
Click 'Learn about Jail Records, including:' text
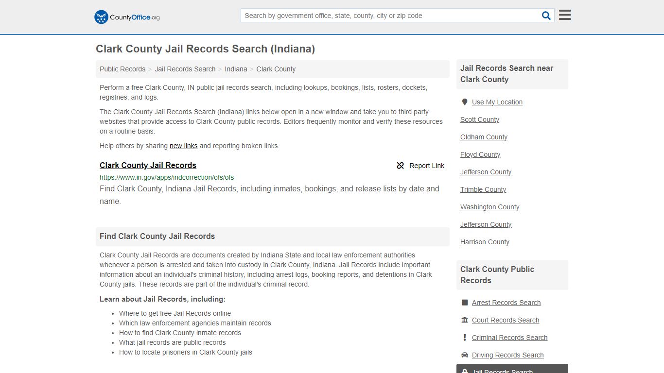(162, 299)
